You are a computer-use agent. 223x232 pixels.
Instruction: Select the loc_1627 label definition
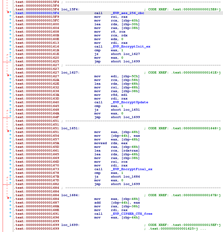[x=70, y=72]
